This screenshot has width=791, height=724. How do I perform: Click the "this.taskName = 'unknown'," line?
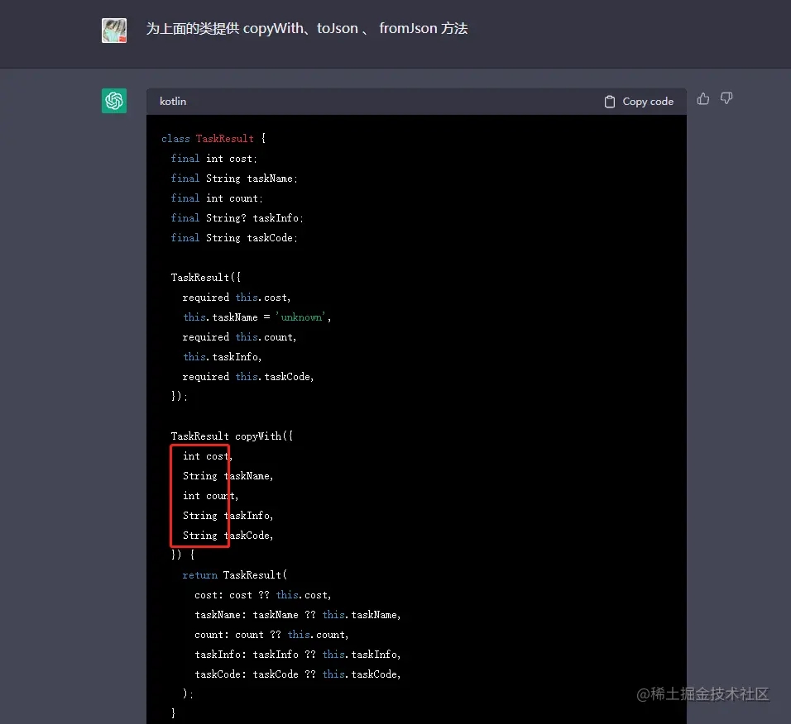tap(256, 317)
